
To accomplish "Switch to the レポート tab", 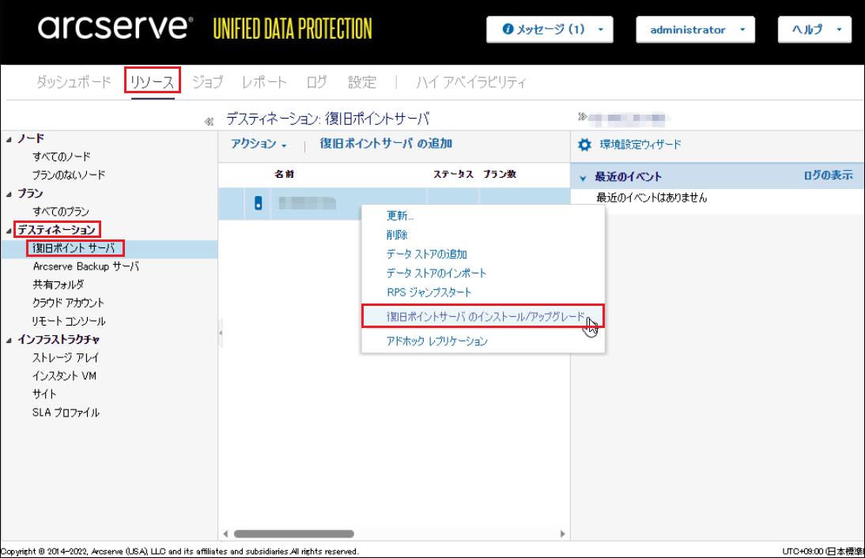I will coord(264,82).
